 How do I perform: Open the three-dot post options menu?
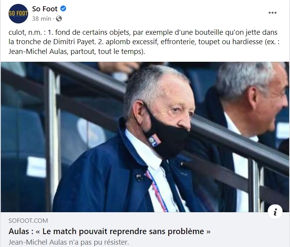tap(272, 13)
